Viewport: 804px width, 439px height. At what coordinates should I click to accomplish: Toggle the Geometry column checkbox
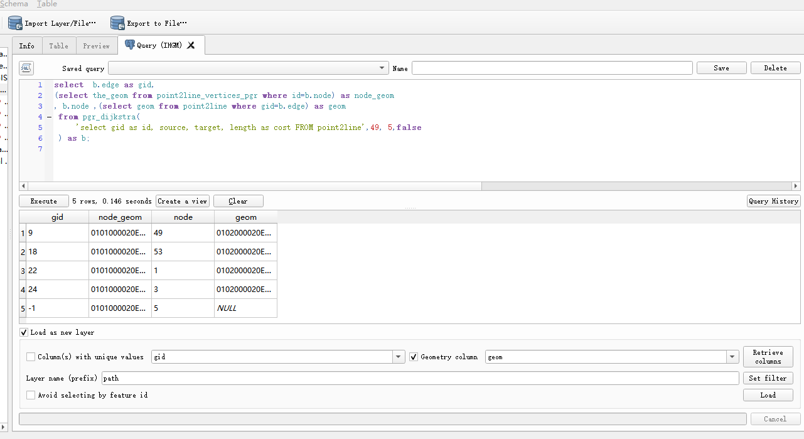point(414,357)
